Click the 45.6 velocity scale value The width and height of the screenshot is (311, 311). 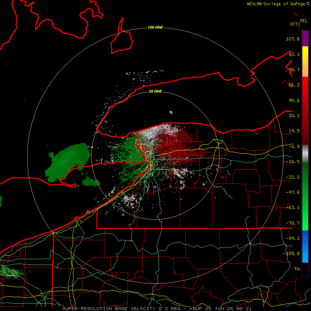tap(294, 100)
